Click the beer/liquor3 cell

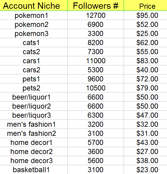coord(34,115)
